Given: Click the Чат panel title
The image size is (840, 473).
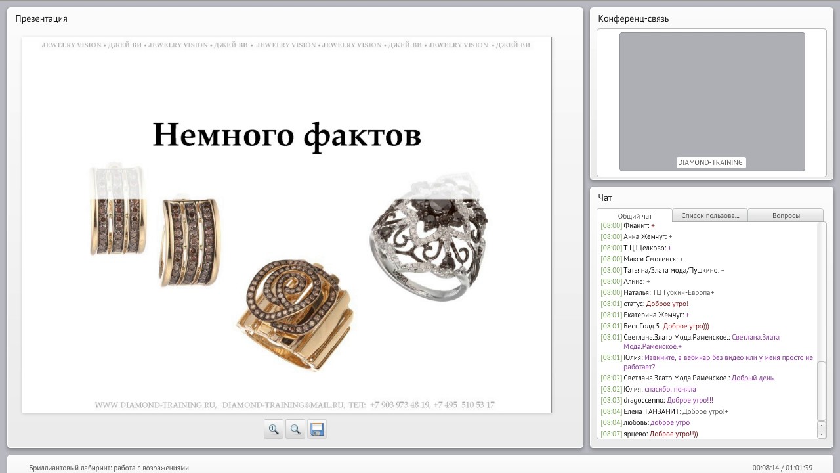Looking at the screenshot, I should pos(605,198).
